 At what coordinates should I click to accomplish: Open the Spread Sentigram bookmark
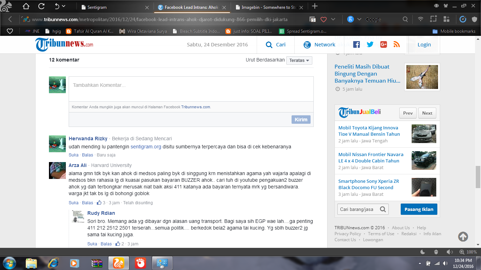(303, 31)
